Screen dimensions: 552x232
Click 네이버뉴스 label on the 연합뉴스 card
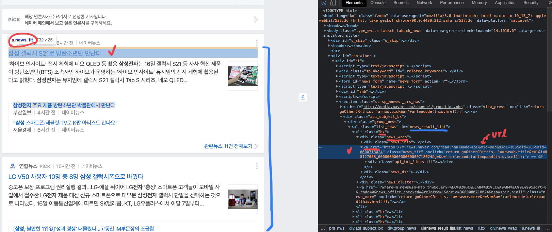point(92,166)
